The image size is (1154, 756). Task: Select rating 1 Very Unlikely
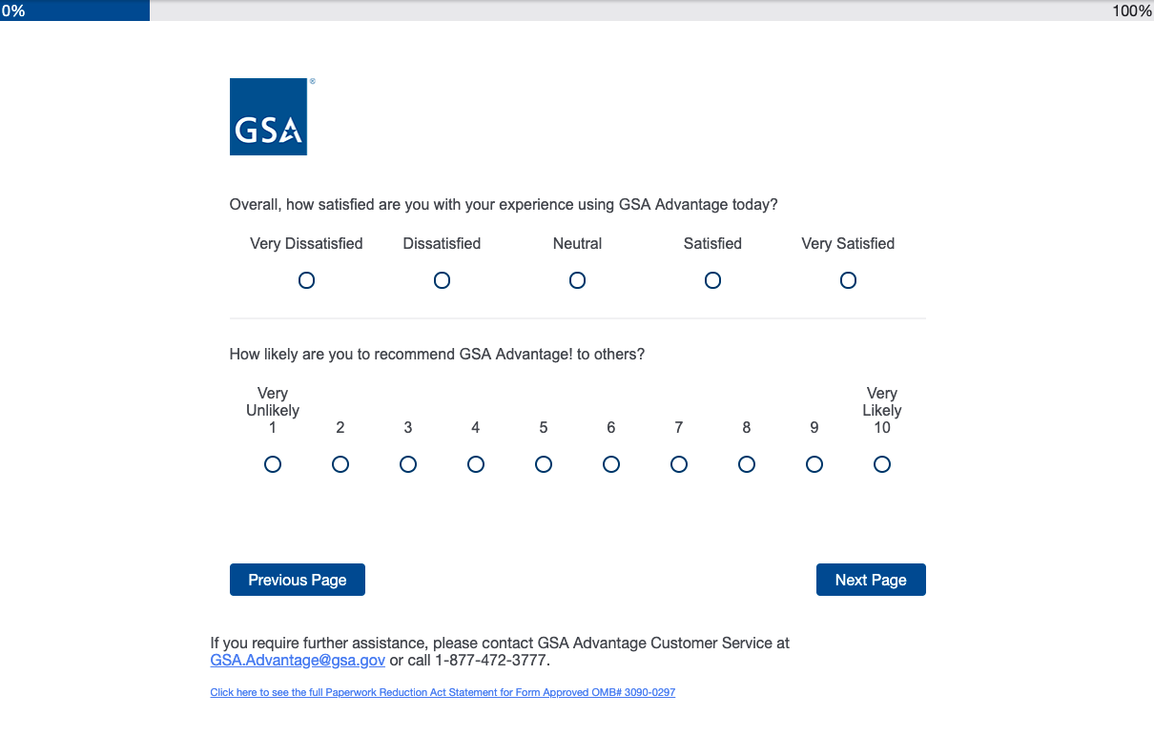(x=273, y=464)
